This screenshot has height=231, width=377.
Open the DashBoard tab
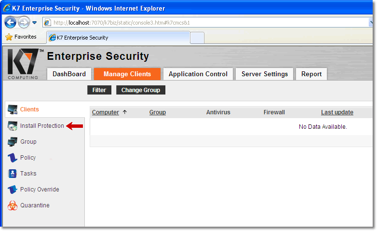point(69,74)
